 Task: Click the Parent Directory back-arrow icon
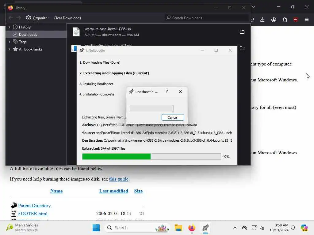pyautogui.click(x=13, y=205)
